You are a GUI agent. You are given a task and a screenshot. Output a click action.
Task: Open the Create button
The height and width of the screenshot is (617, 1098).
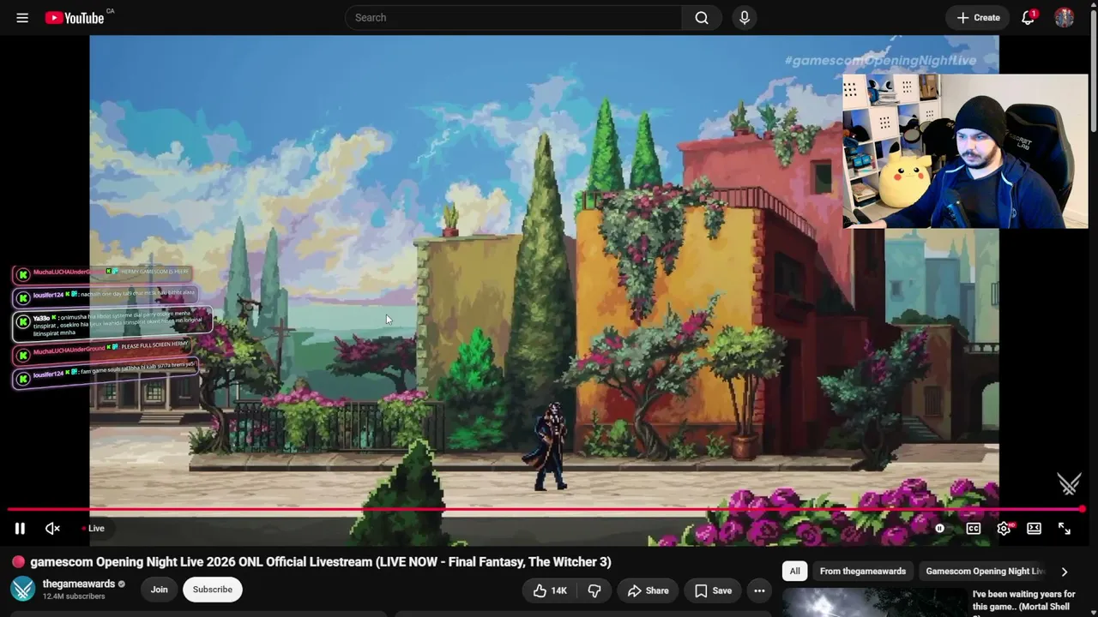tap(978, 17)
